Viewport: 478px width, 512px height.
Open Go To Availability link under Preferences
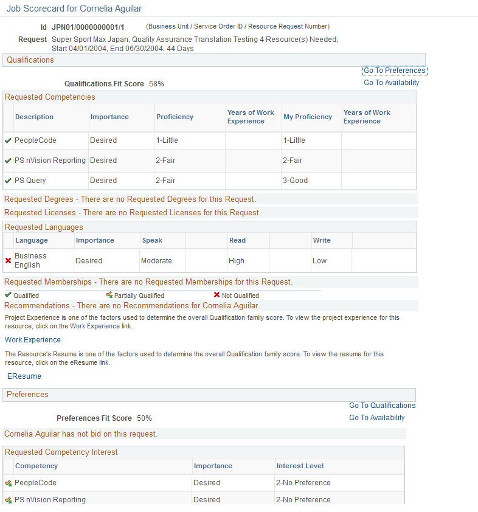pos(377,418)
